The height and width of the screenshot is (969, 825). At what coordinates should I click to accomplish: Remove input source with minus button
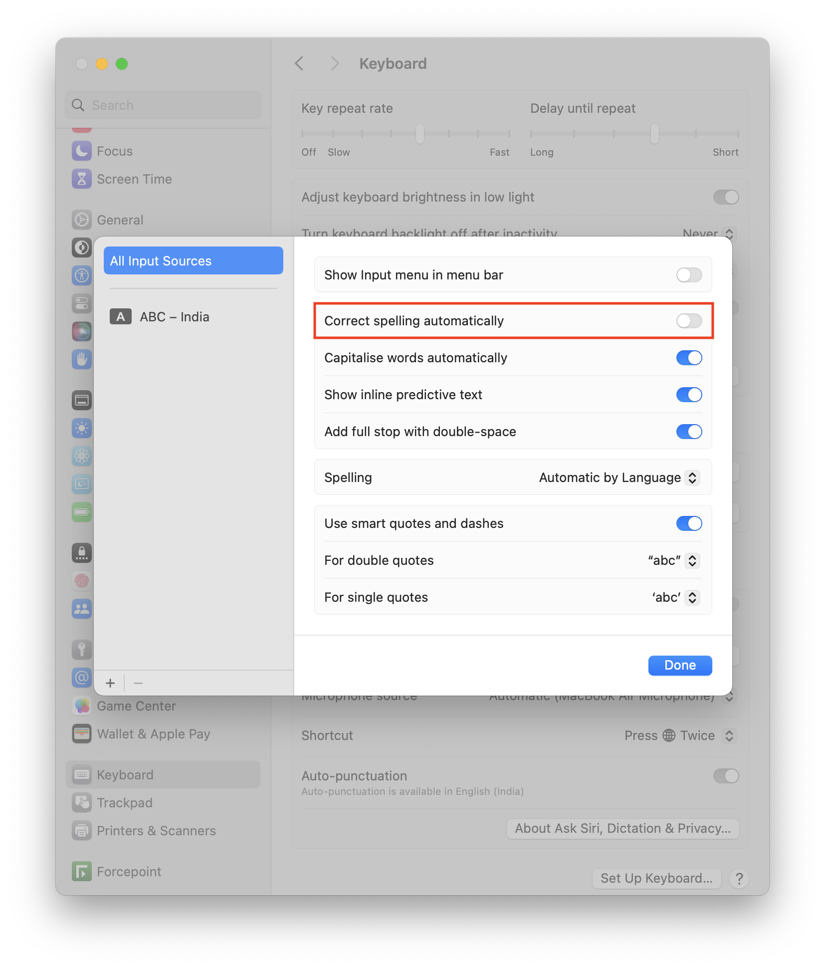coord(138,683)
